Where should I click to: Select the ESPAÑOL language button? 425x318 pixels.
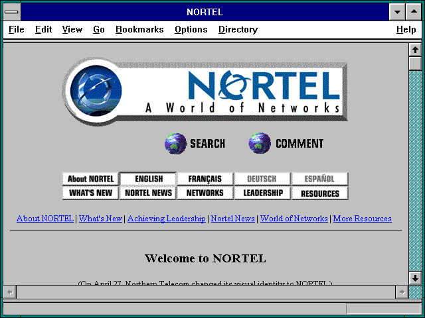pos(319,179)
